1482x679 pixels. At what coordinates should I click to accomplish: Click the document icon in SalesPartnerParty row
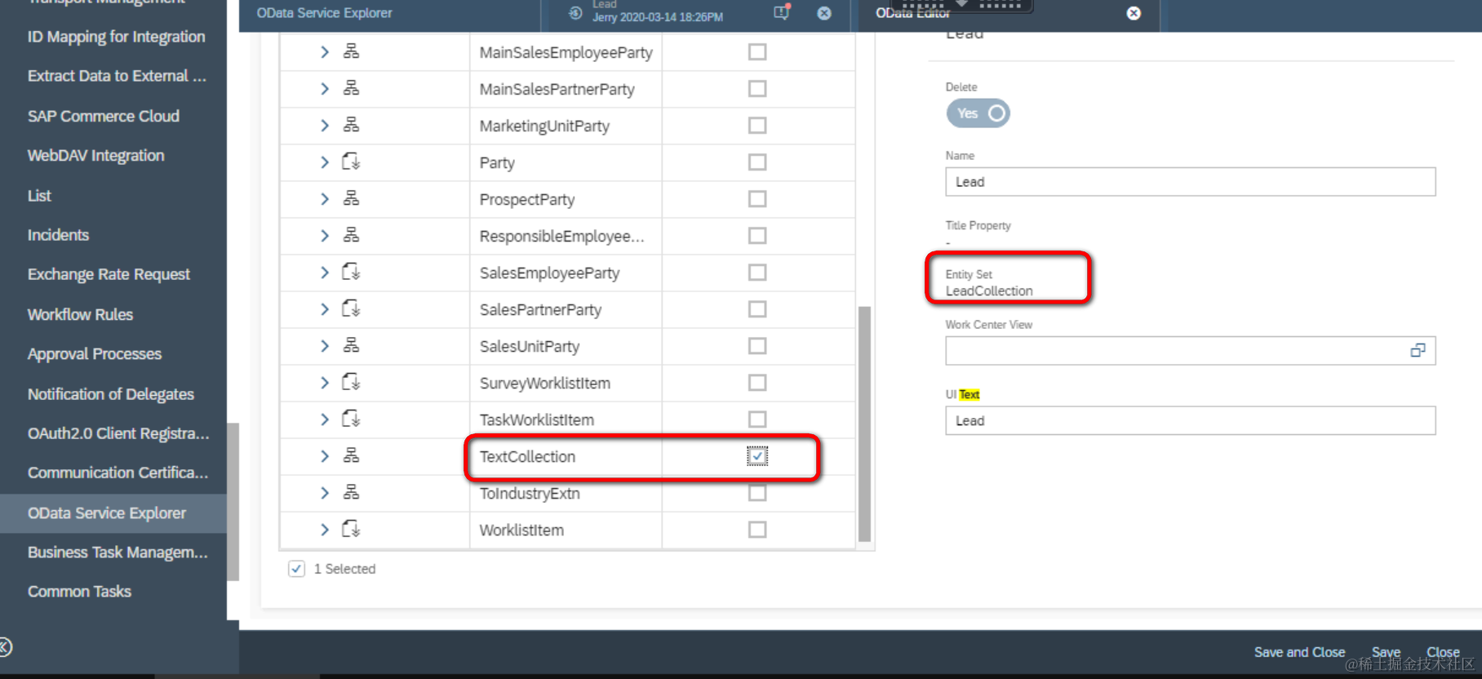351,308
